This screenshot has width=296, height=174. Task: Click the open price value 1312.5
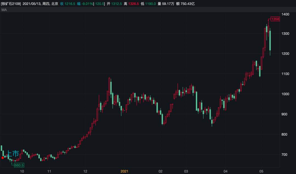(116, 4)
